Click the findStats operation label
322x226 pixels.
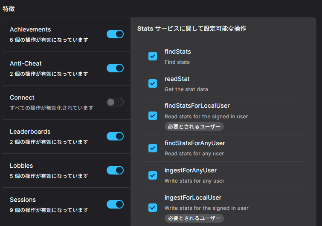[x=178, y=51]
